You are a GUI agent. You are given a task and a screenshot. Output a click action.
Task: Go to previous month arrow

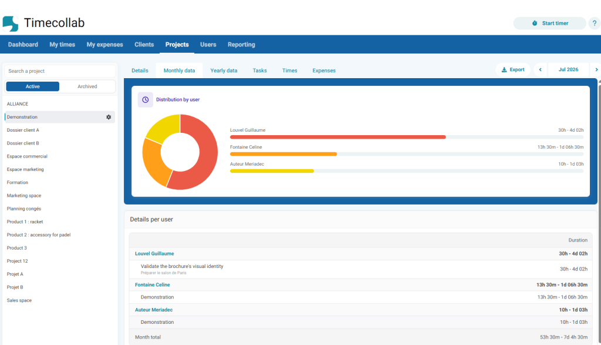(541, 70)
